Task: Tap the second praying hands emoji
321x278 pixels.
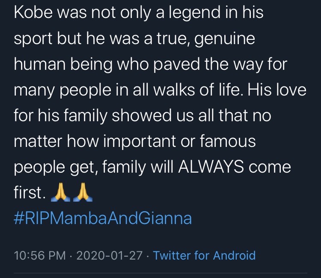Action: (x=82, y=194)
